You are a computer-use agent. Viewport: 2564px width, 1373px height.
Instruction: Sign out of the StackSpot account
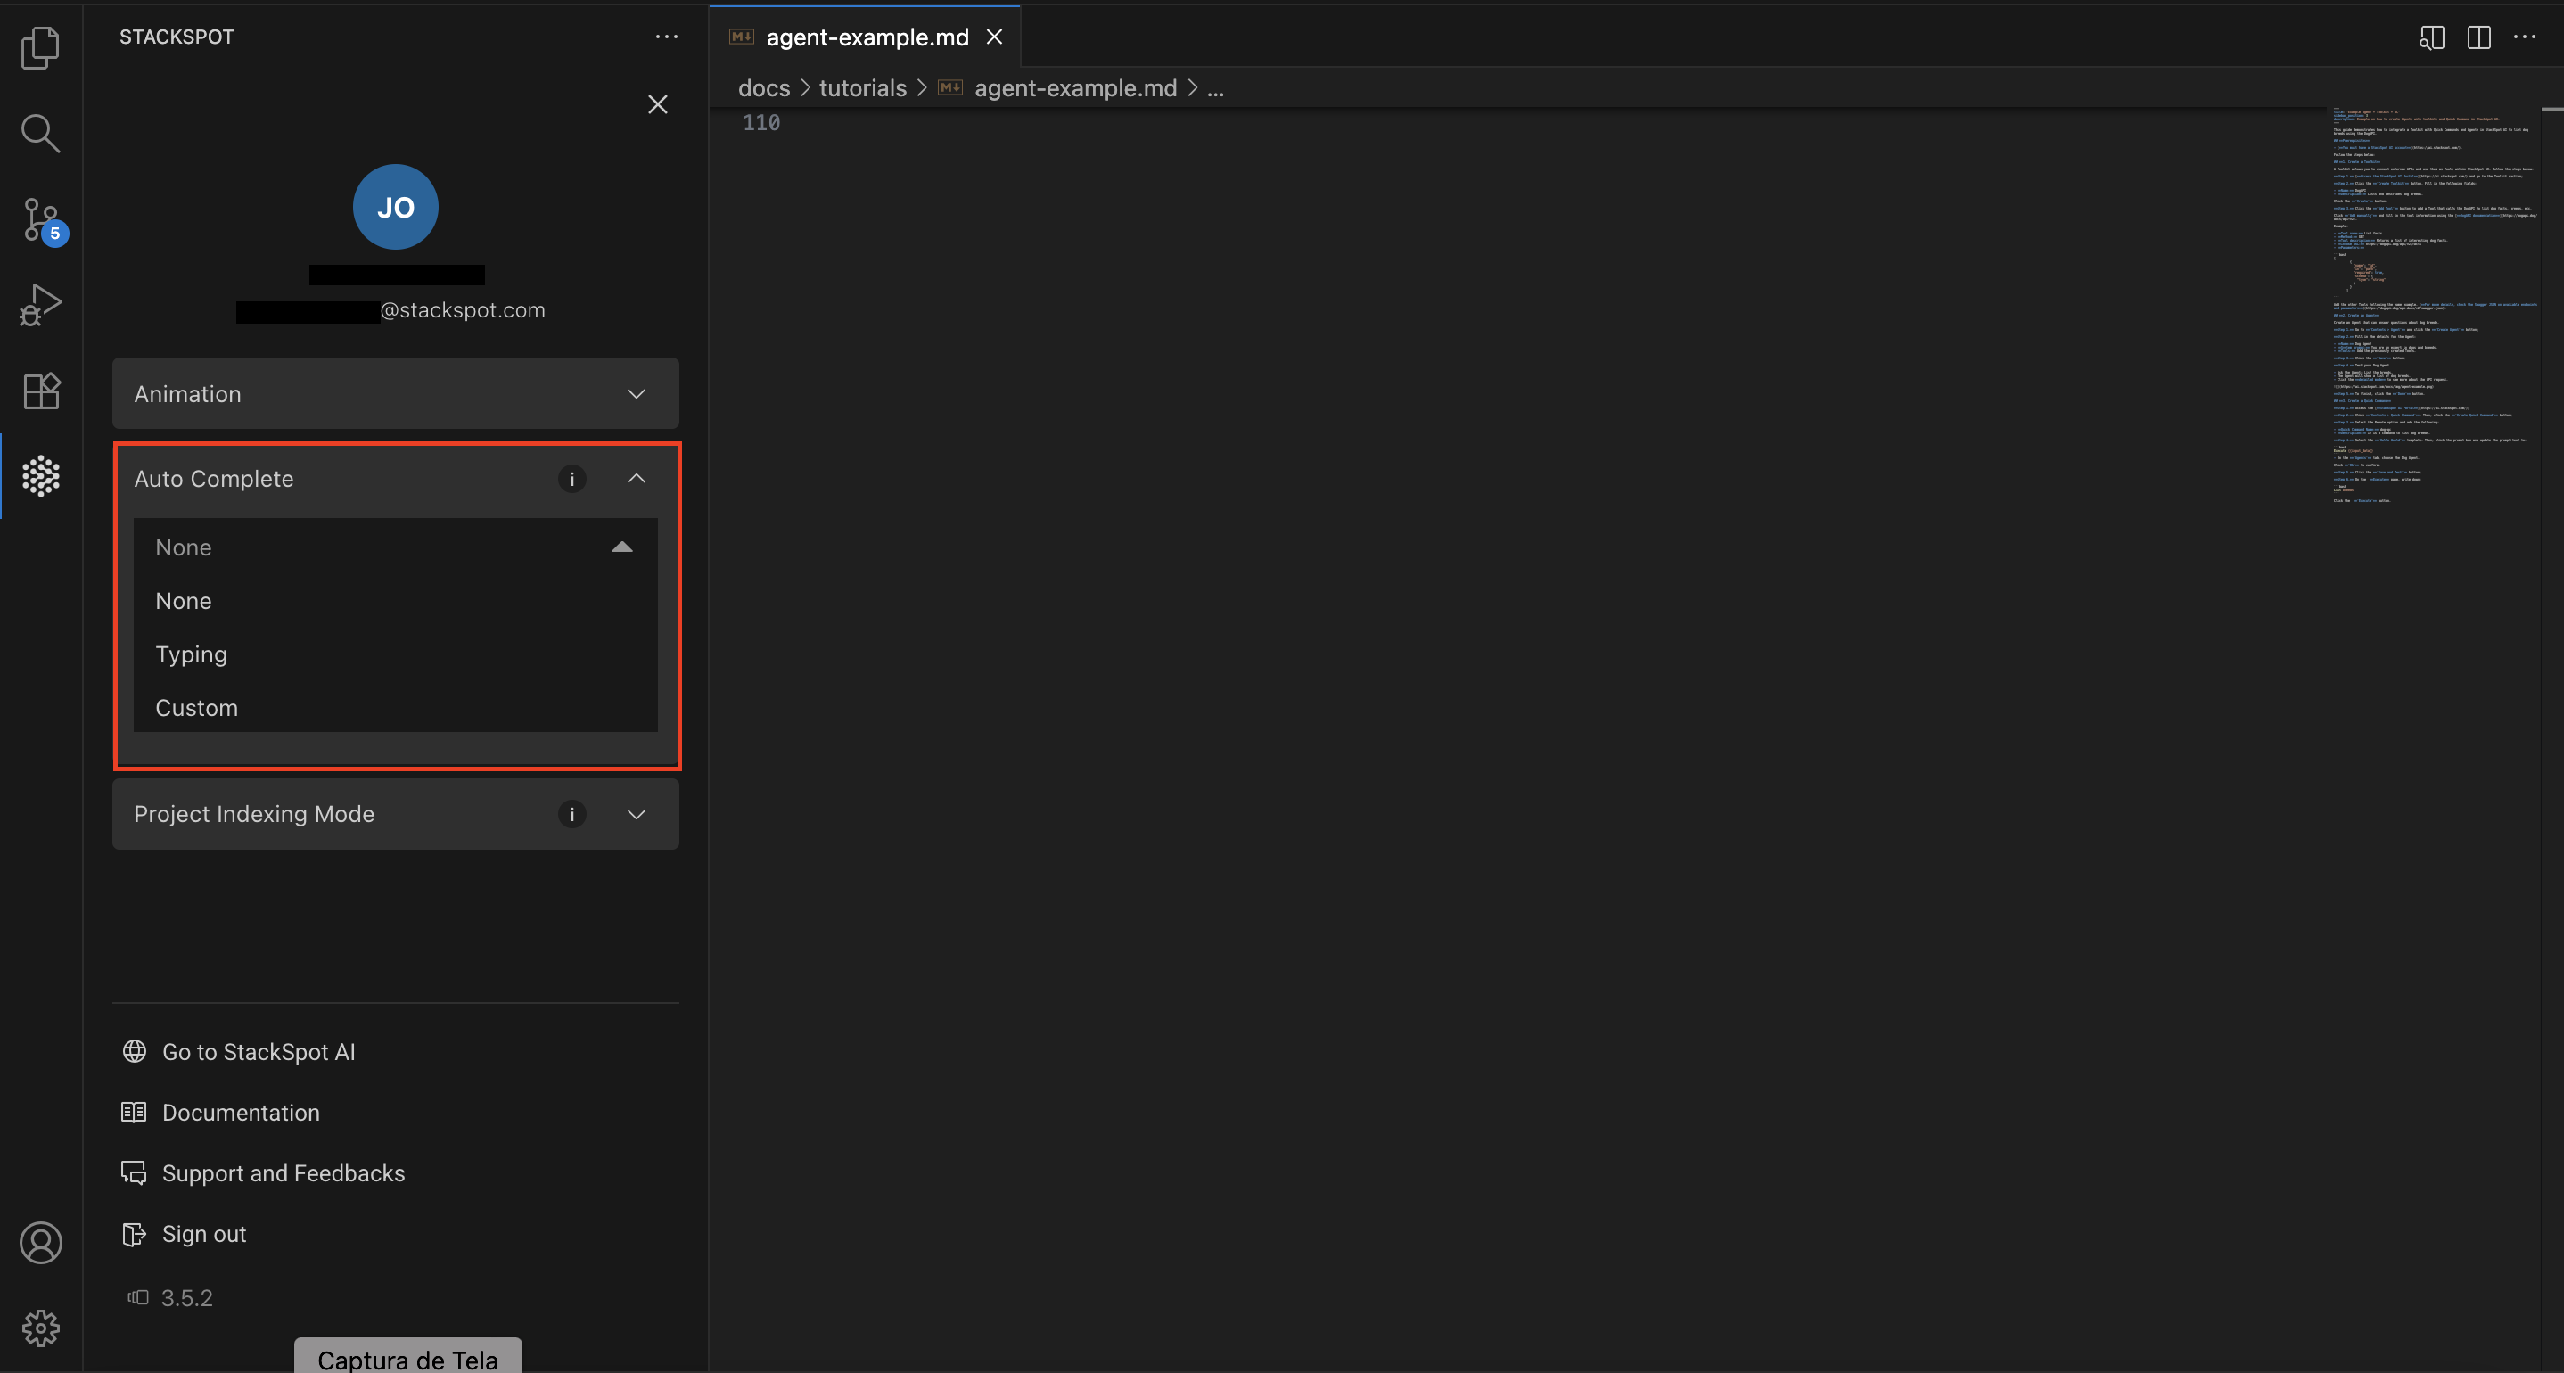(x=204, y=1234)
